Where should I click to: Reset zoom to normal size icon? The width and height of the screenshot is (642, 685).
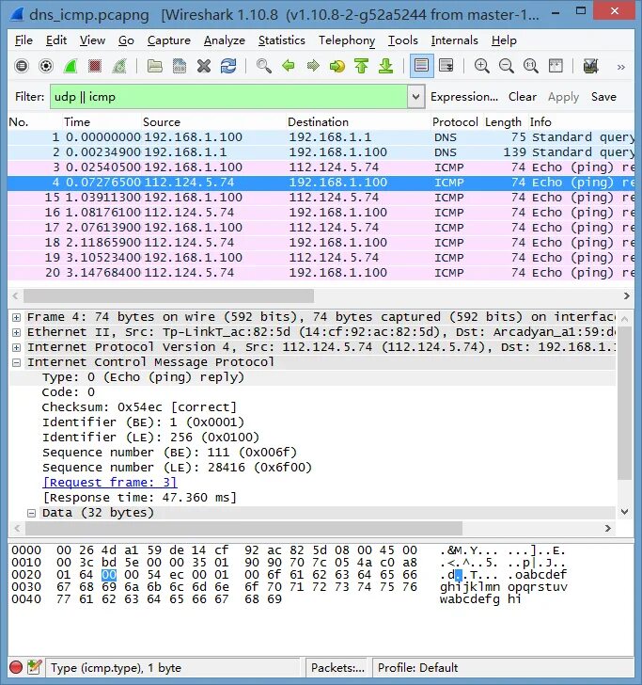point(531,67)
